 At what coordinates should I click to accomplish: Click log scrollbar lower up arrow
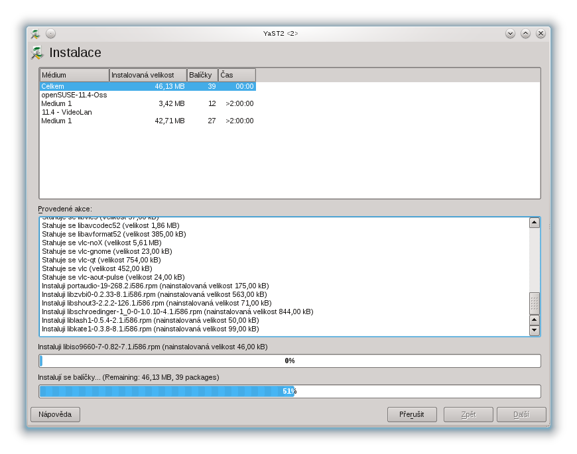(x=535, y=320)
